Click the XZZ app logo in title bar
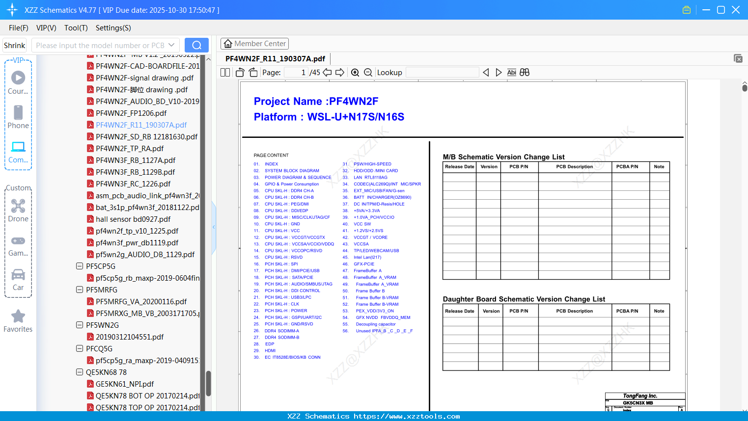The height and width of the screenshot is (421, 748). (12, 10)
